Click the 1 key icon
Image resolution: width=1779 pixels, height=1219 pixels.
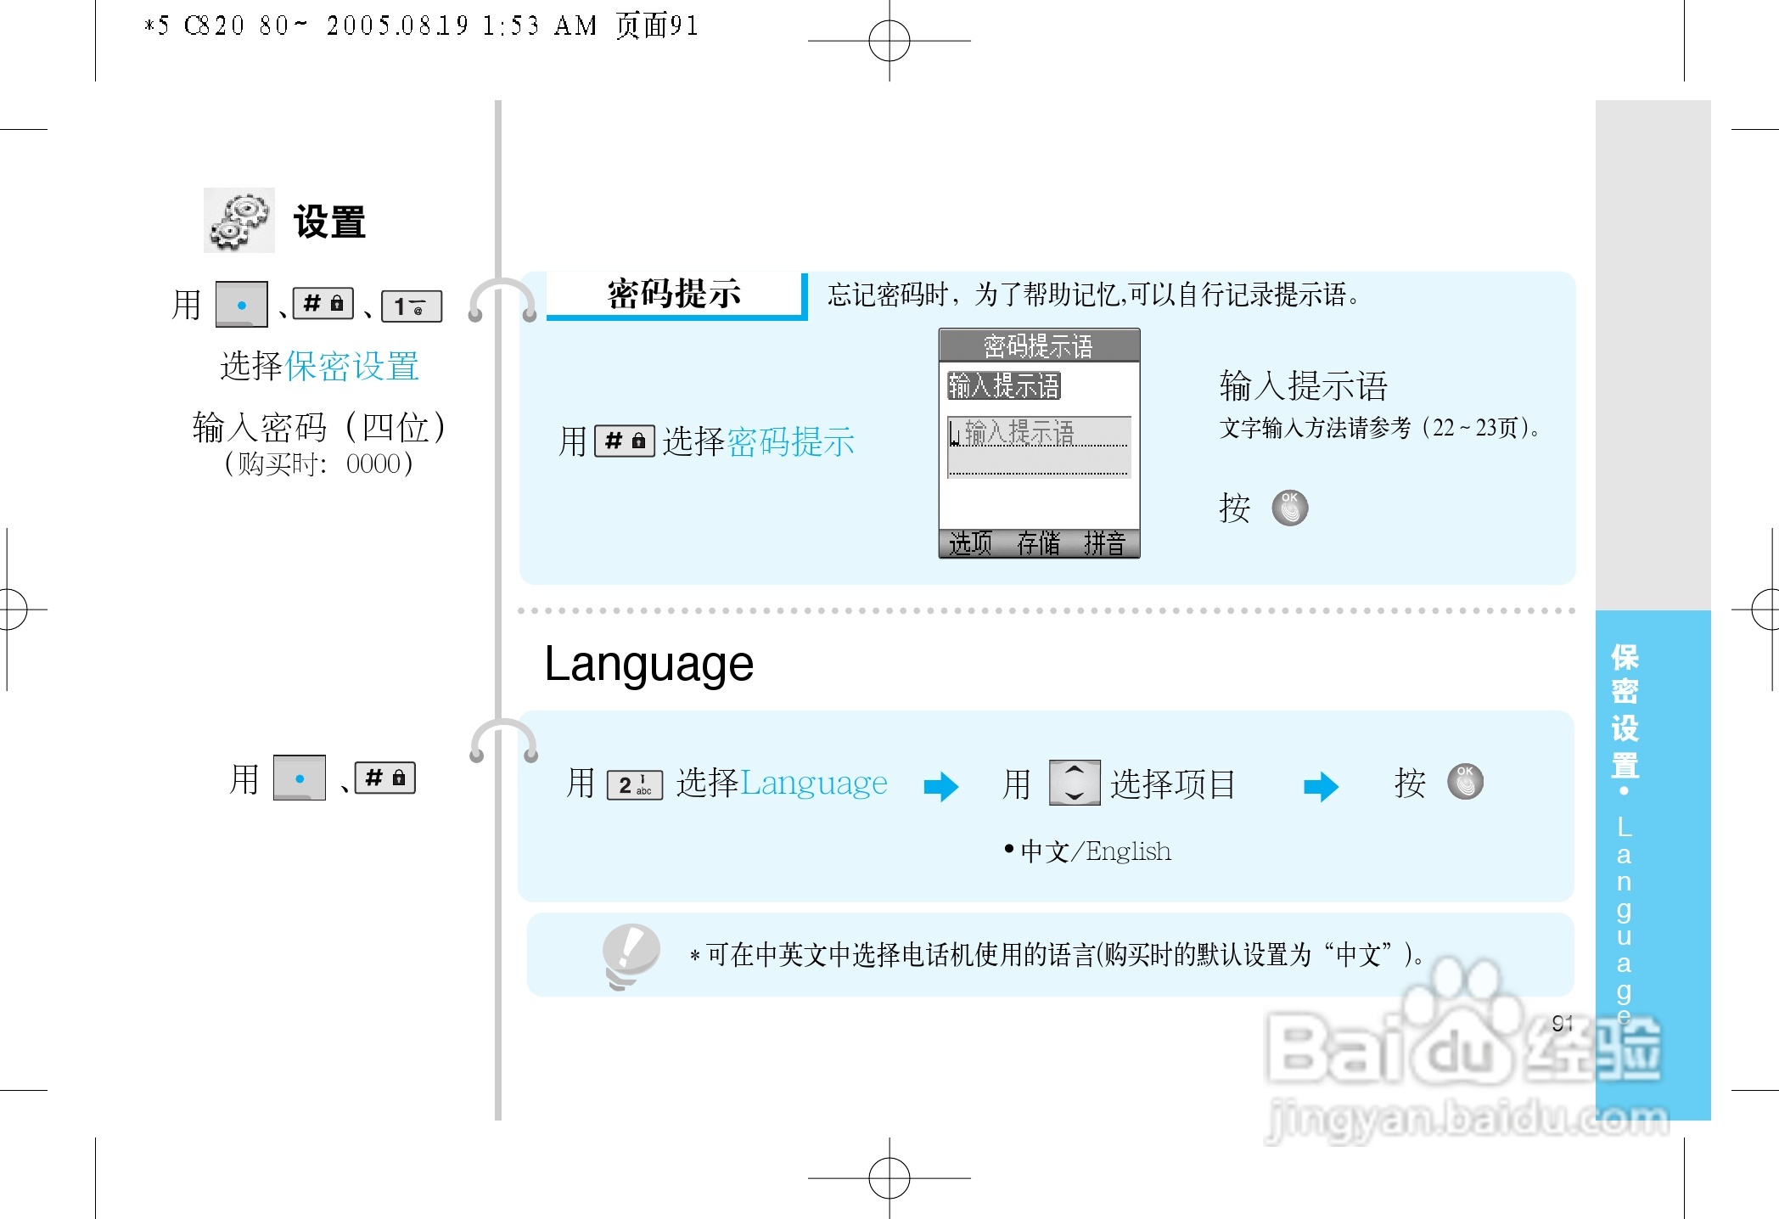click(412, 306)
